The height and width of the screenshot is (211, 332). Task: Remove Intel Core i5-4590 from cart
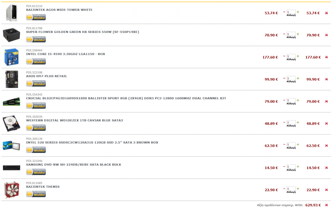[326, 57]
